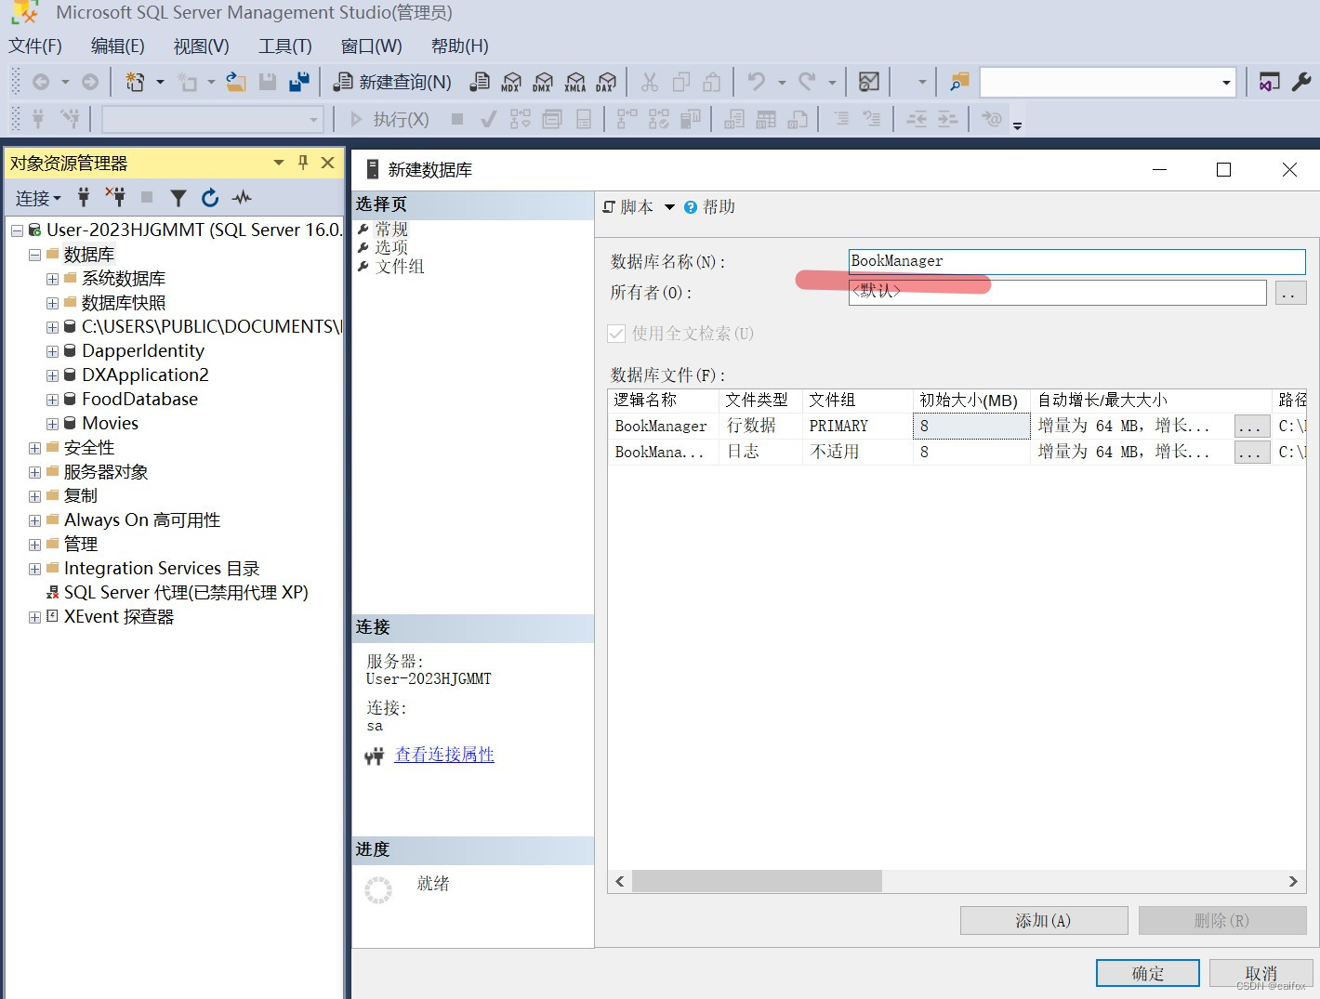This screenshot has width=1320, height=999.
Task: Open the toolbar search combo box dropdown
Action: tap(1226, 83)
